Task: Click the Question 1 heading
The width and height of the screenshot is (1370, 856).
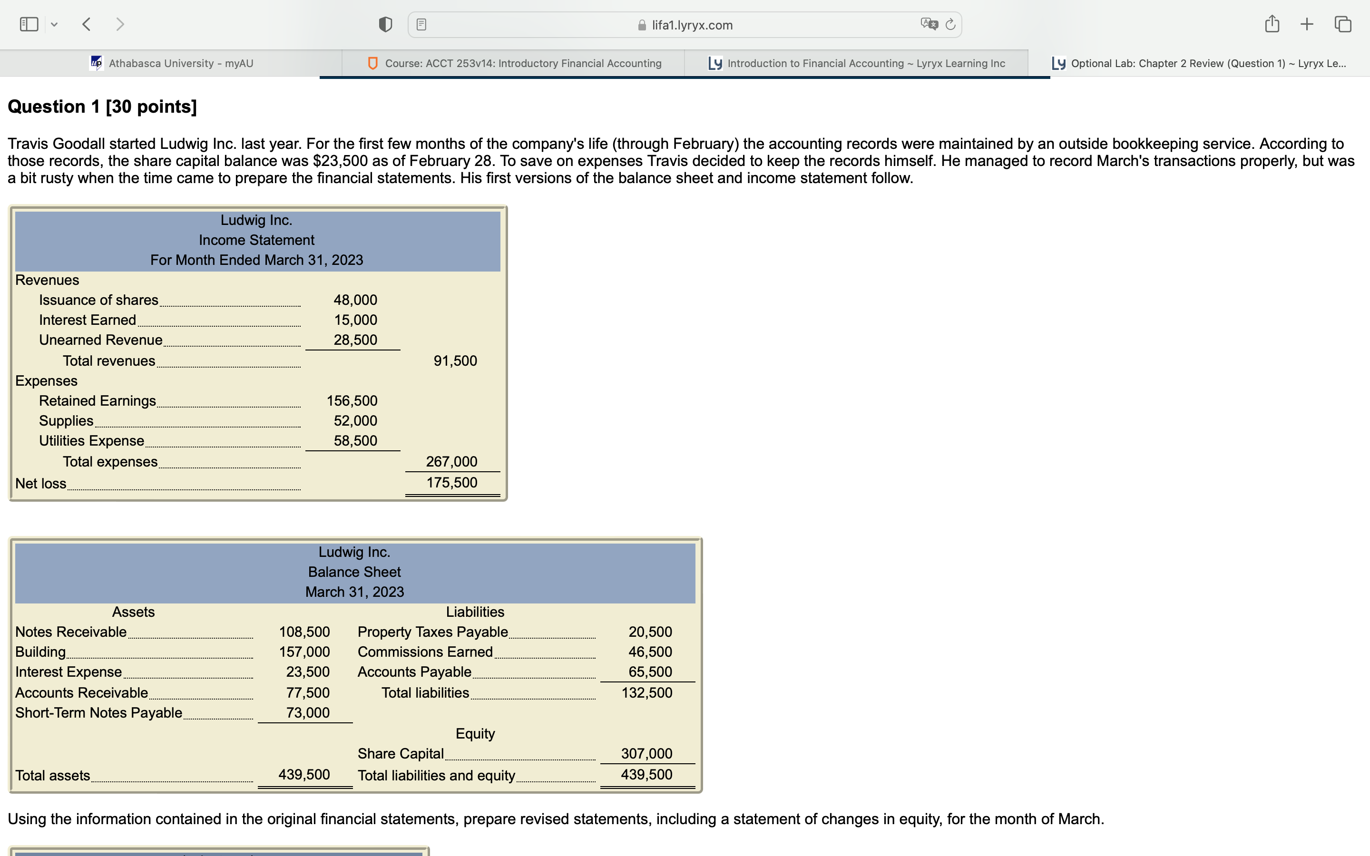Action: pos(102,107)
